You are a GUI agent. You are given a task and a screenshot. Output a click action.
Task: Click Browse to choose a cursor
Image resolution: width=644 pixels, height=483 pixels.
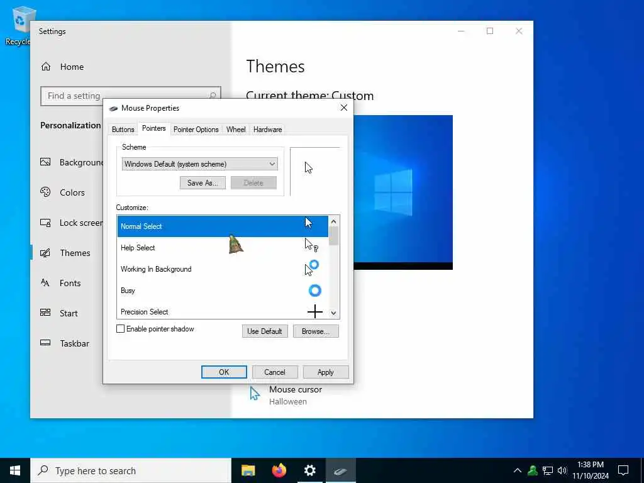pos(316,331)
